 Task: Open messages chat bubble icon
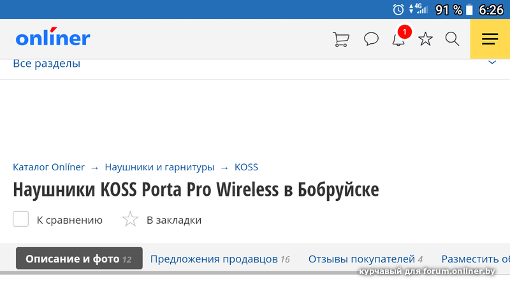click(x=371, y=39)
